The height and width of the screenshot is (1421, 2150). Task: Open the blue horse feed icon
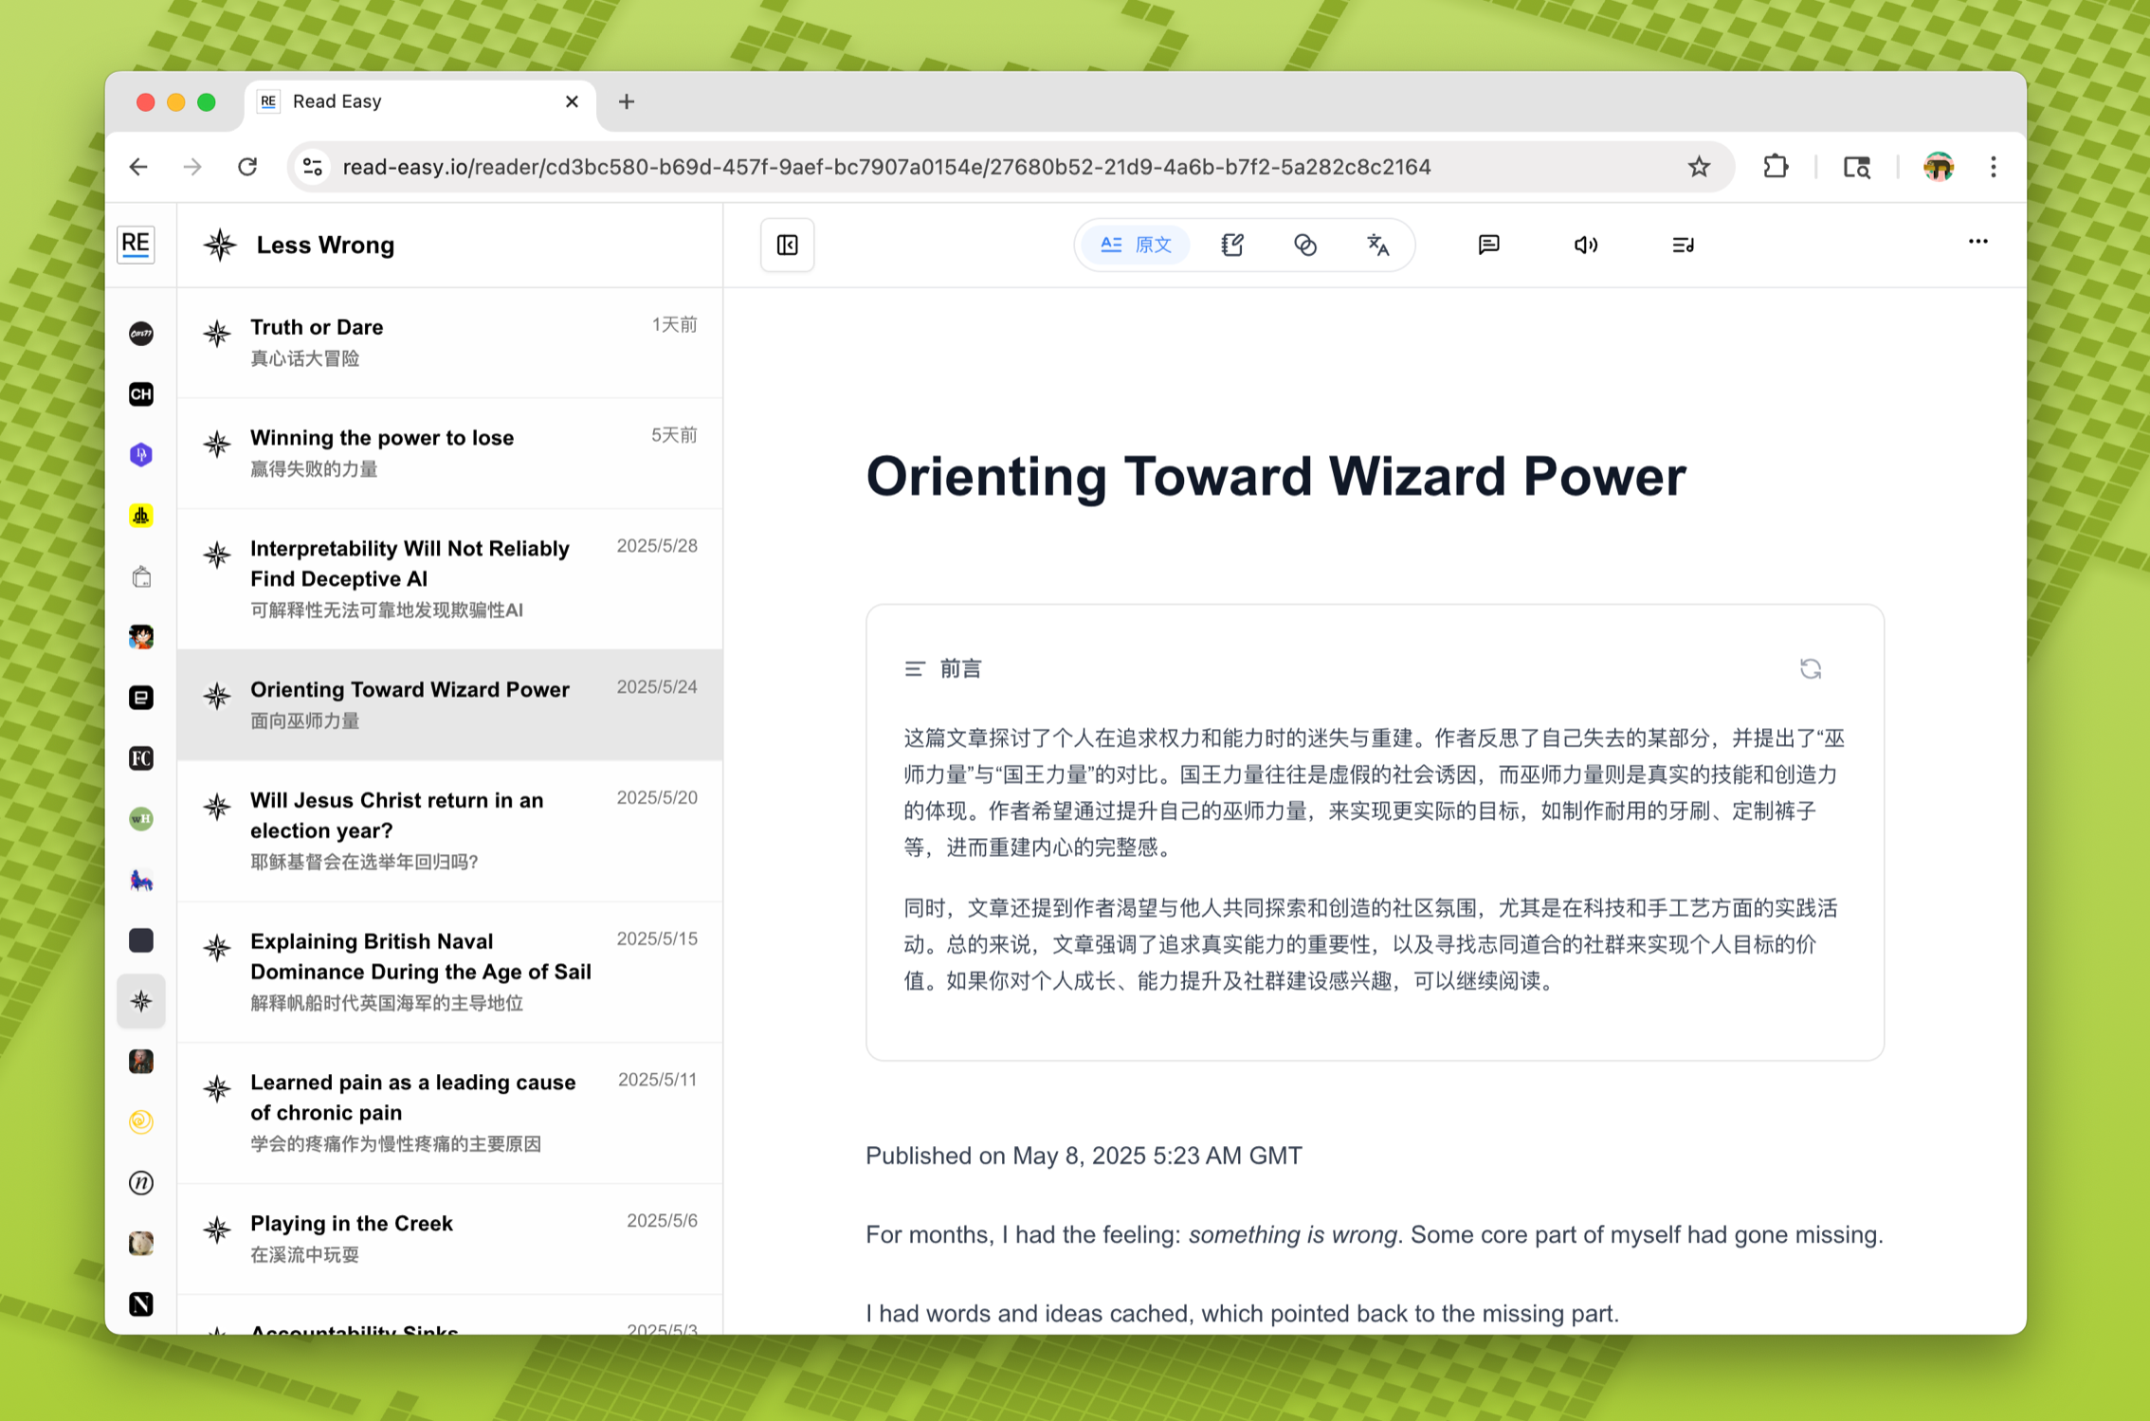[141, 880]
